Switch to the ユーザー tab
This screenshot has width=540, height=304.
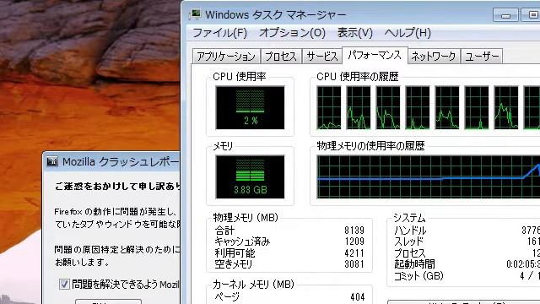(482, 57)
